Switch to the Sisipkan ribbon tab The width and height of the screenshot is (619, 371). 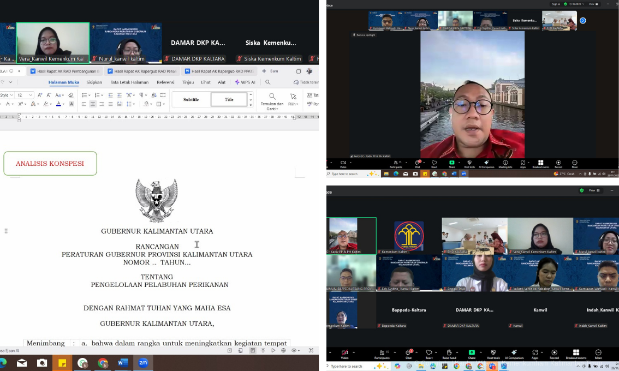(x=96, y=82)
